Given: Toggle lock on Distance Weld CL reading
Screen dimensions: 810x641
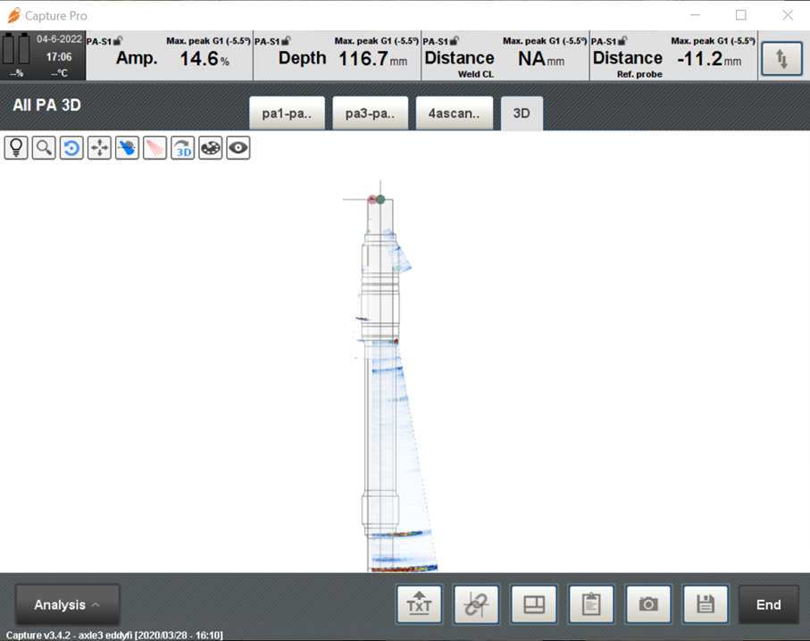Looking at the screenshot, I should click(454, 41).
